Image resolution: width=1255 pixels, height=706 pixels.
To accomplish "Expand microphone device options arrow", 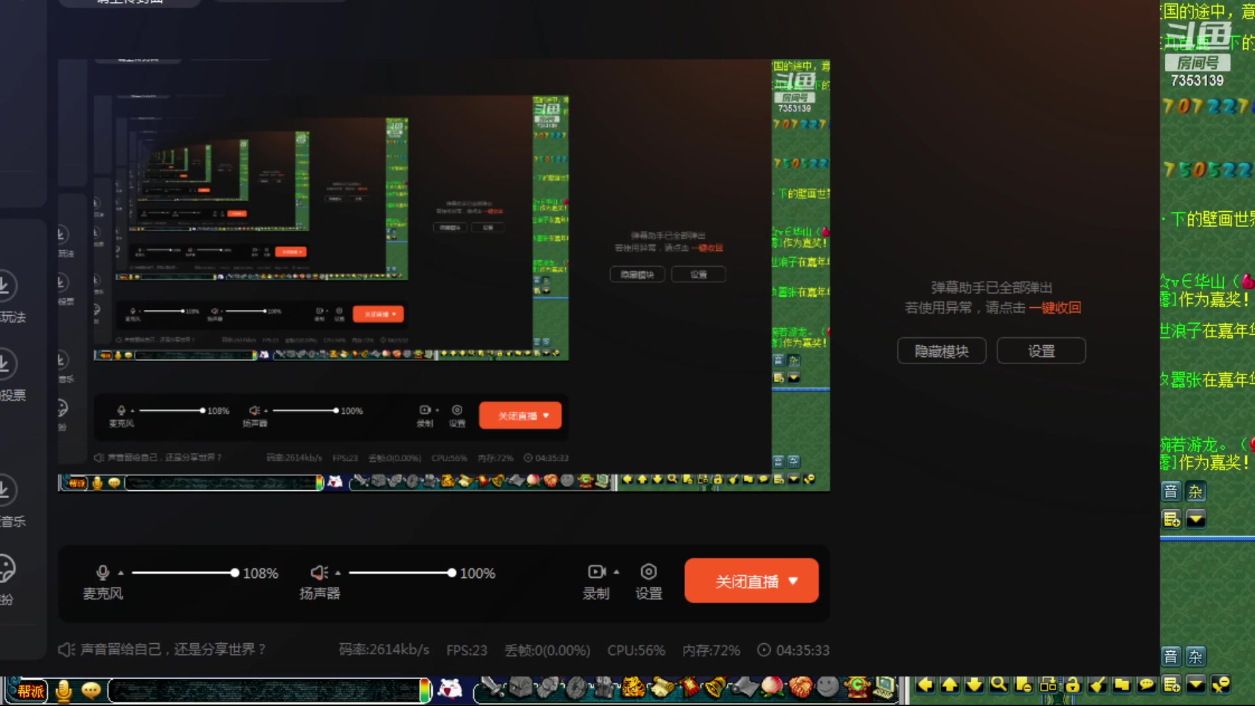I will (x=121, y=573).
